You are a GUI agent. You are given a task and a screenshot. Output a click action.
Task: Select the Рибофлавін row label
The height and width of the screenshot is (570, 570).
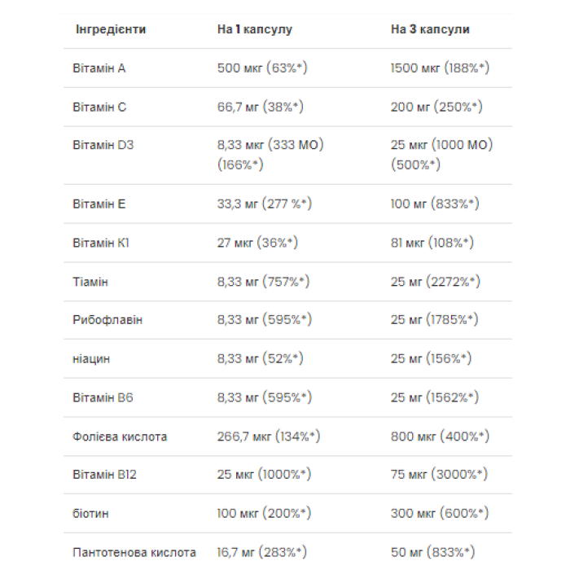pyautogui.click(x=107, y=320)
